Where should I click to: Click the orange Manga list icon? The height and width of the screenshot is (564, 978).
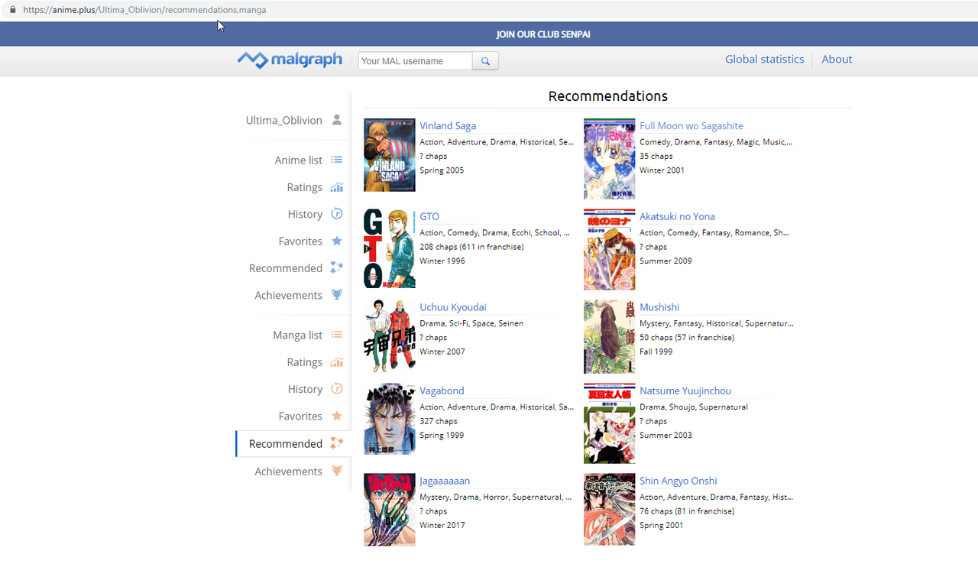pyautogui.click(x=337, y=335)
